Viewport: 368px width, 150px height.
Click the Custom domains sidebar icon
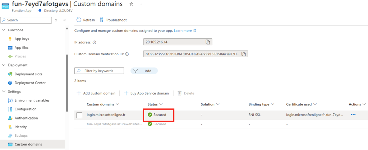[10, 144]
